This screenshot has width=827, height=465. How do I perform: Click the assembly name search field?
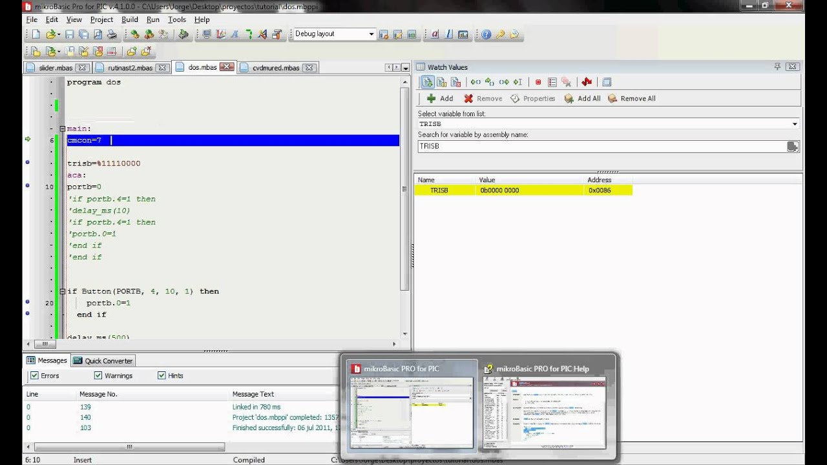pos(601,147)
